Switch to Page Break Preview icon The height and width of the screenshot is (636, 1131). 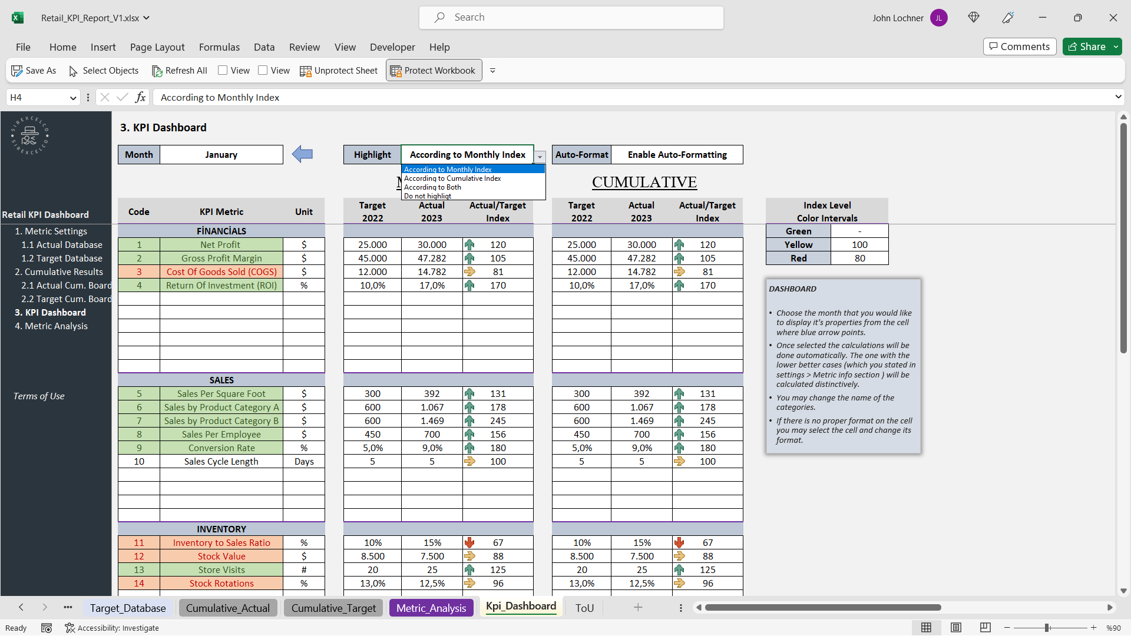tap(985, 628)
